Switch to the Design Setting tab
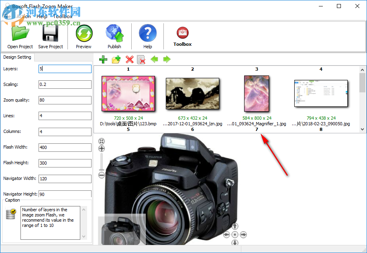 click(x=17, y=57)
